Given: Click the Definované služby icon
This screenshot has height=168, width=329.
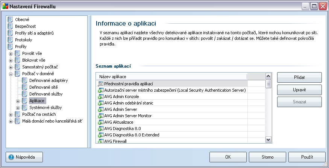Looking at the screenshot, I should point(24,94).
